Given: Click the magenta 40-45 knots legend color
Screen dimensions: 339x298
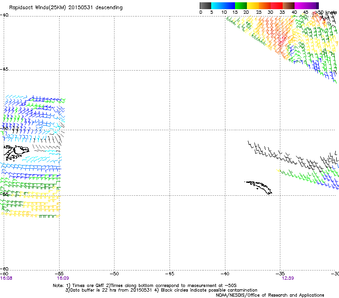Looking at the screenshot, I should pyautogui.click(x=301, y=6).
